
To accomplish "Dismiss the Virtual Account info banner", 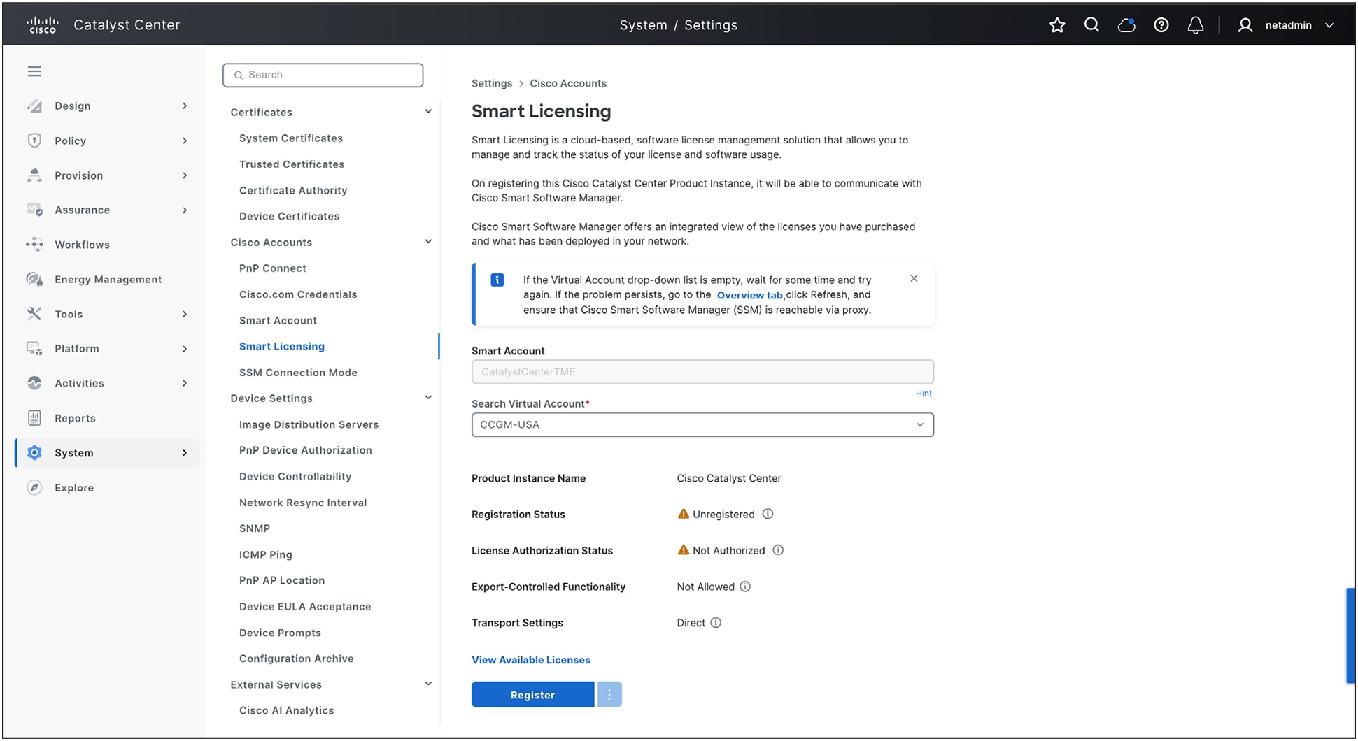I will tap(914, 278).
